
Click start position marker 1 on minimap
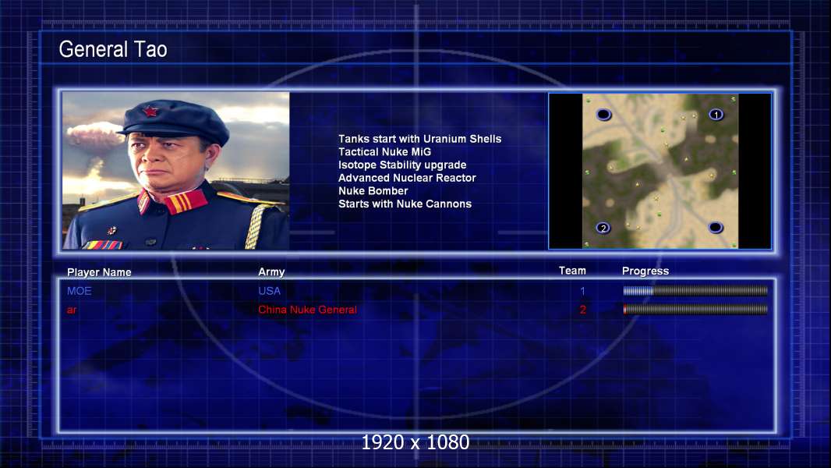pos(716,115)
